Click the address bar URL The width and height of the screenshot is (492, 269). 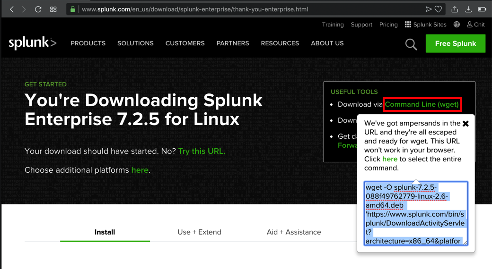(x=195, y=9)
